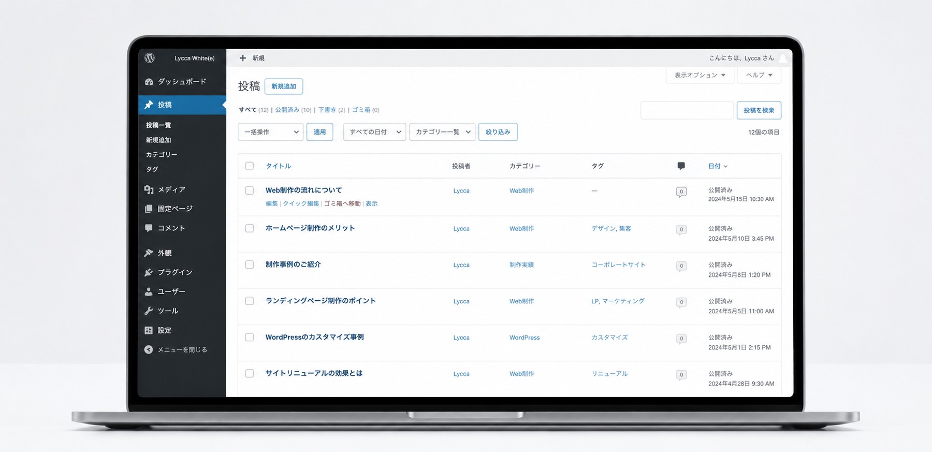
Task: Check the WordPressのカスタマイズ事例 row checkbox
Action: [250, 337]
